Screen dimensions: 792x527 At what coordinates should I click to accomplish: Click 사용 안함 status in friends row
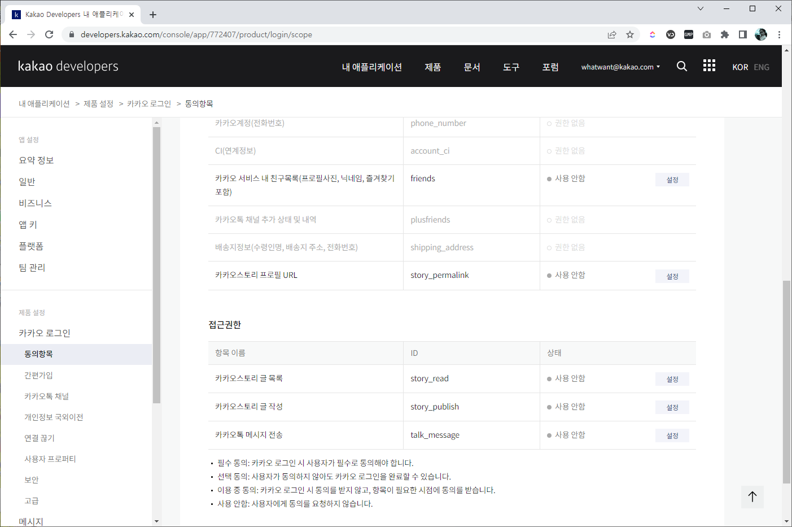[x=566, y=178]
